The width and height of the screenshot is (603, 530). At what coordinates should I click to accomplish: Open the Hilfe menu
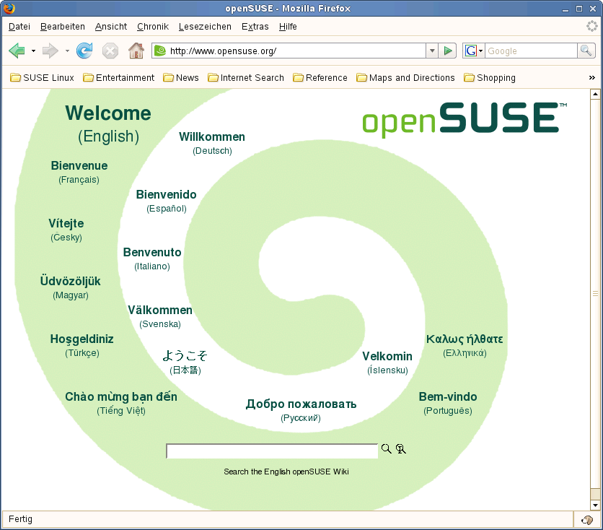click(x=288, y=27)
